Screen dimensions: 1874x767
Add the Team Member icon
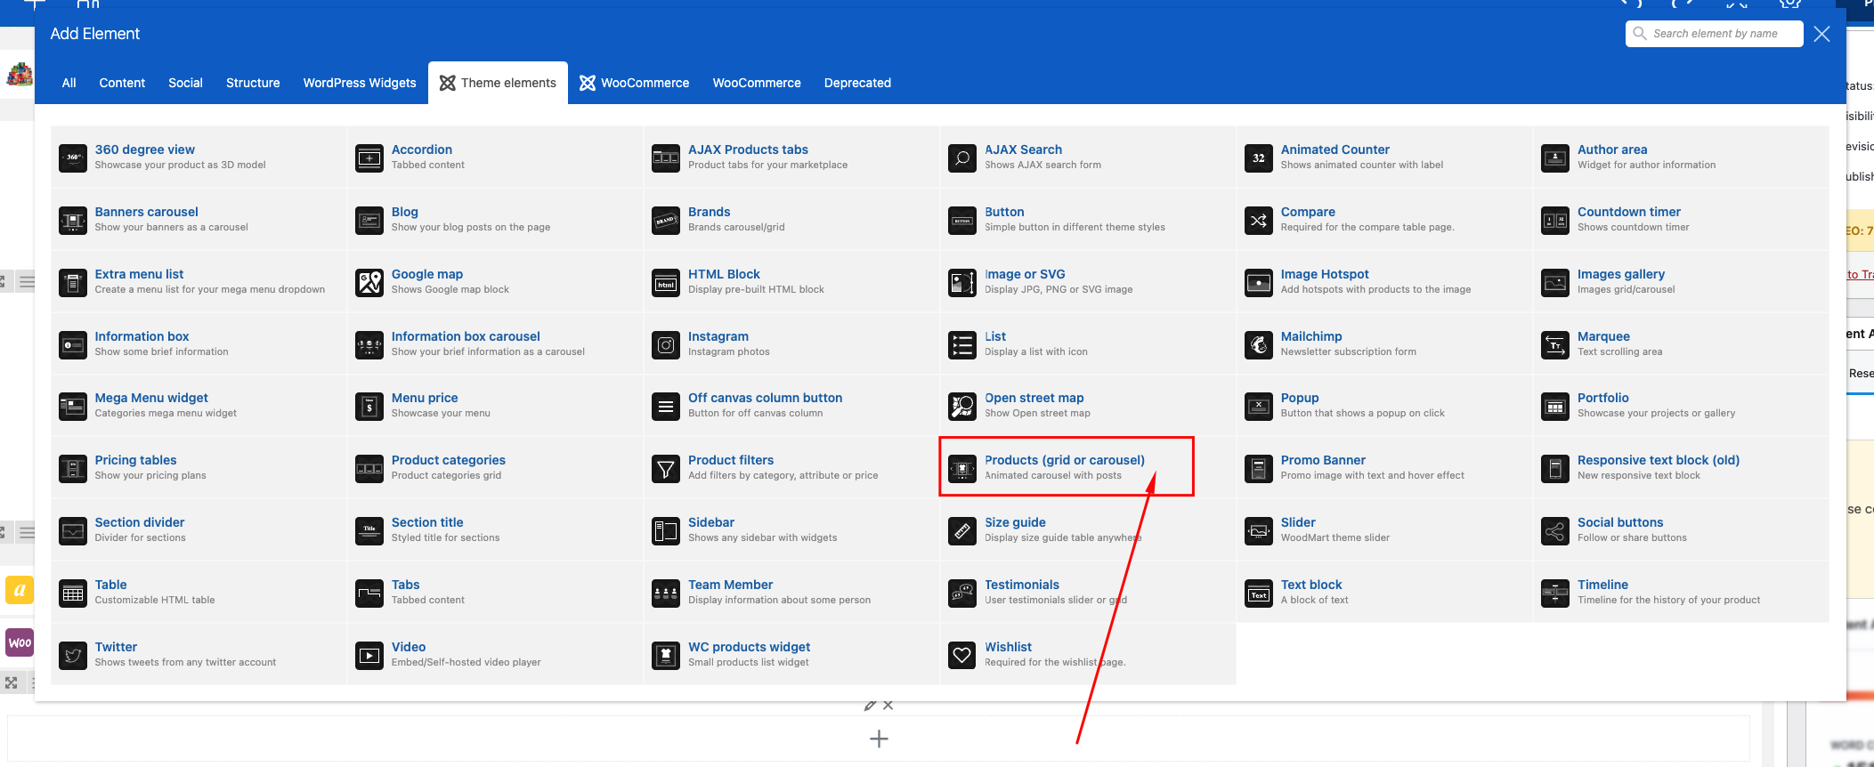pyautogui.click(x=666, y=593)
